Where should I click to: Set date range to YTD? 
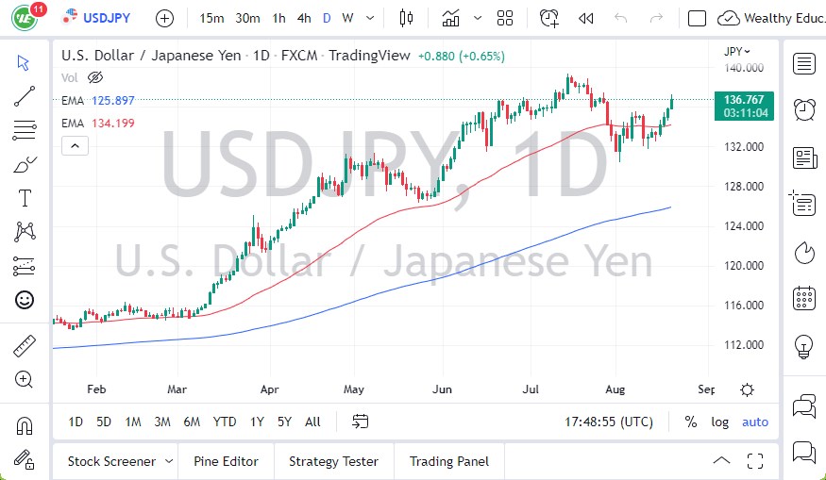coord(225,422)
